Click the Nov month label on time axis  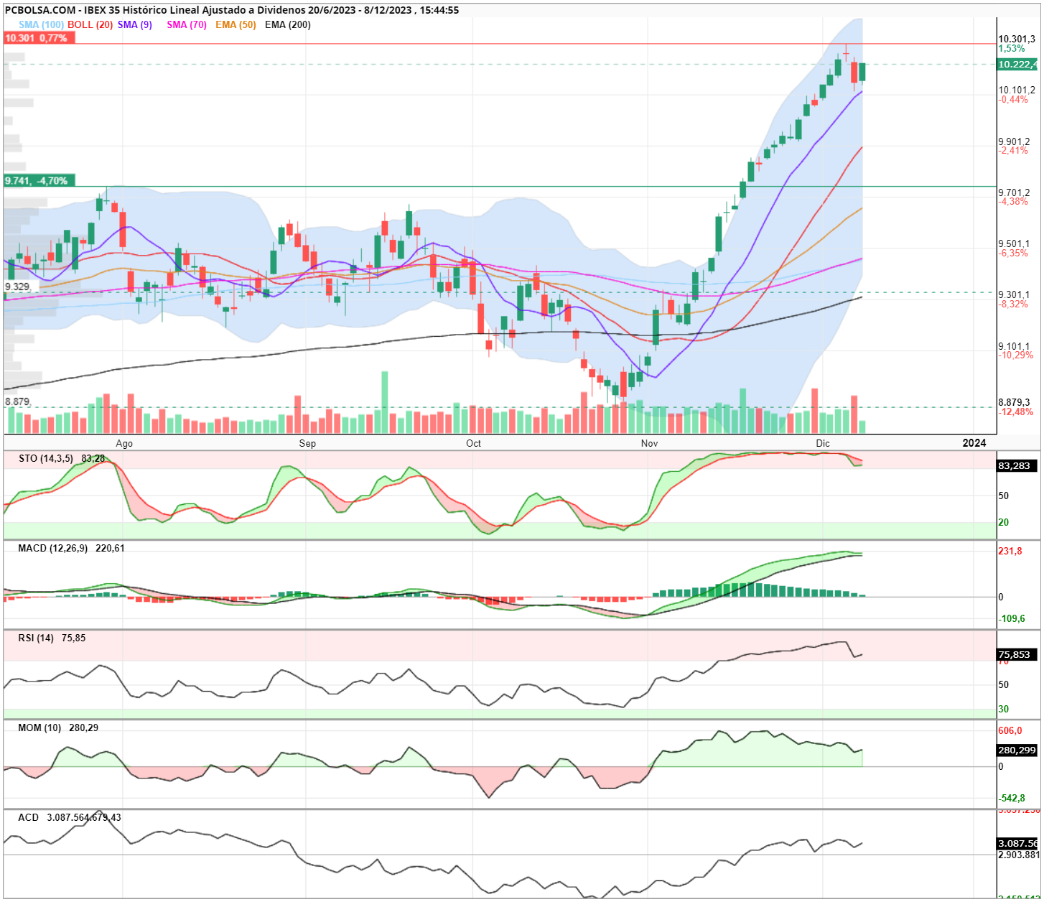tap(649, 443)
